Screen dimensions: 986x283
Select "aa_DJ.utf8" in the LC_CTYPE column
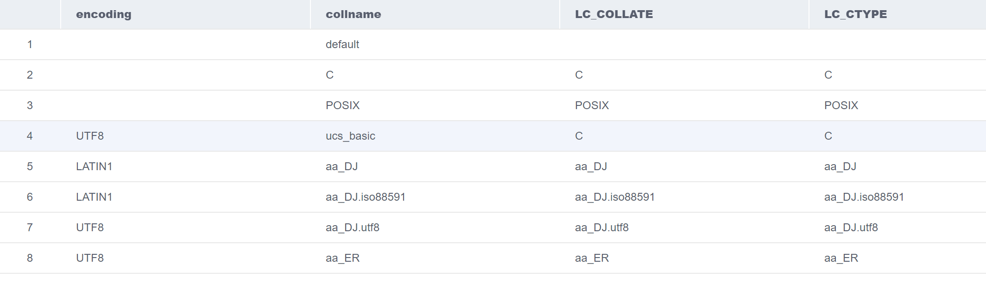pyautogui.click(x=851, y=228)
